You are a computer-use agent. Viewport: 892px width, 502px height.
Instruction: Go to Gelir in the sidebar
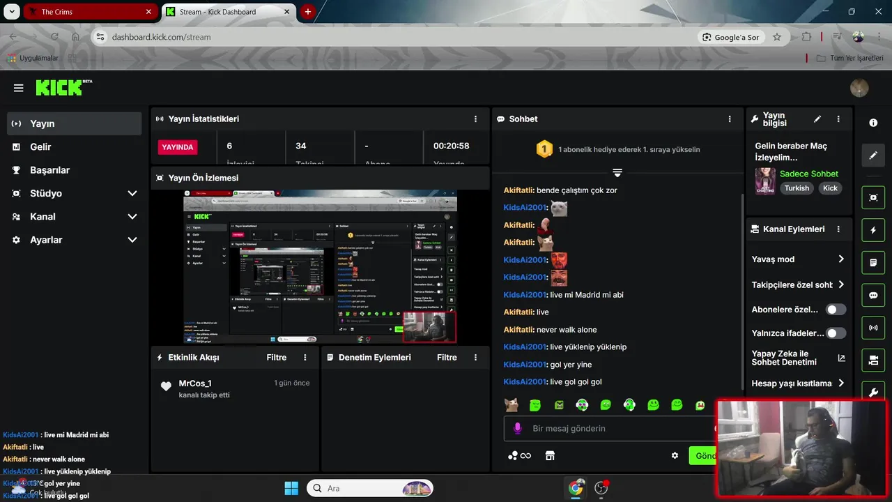tap(75, 147)
